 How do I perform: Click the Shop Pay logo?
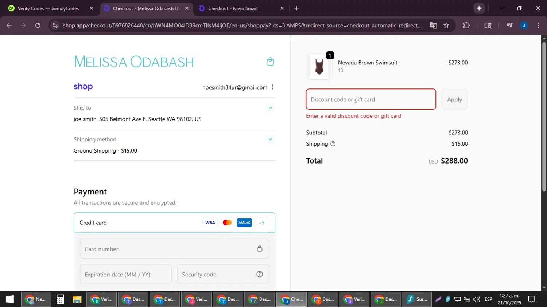point(83,87)
